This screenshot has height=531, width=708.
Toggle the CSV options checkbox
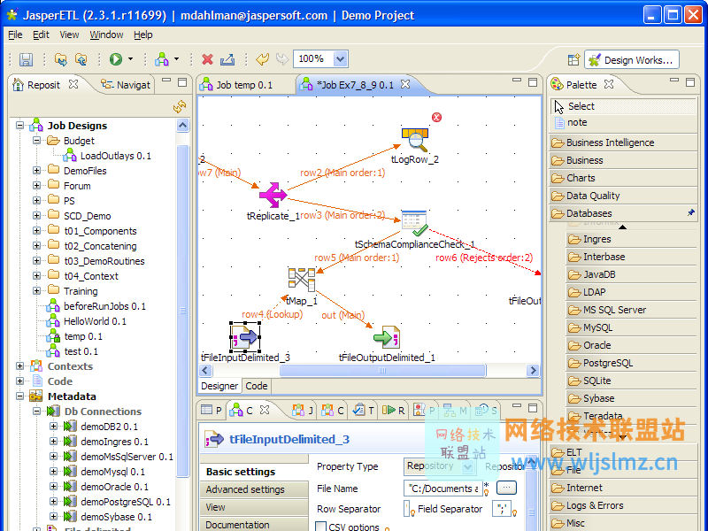tap(320, 527)
